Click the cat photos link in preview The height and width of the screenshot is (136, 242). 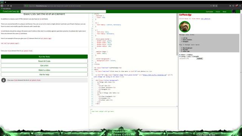point(205,19)
